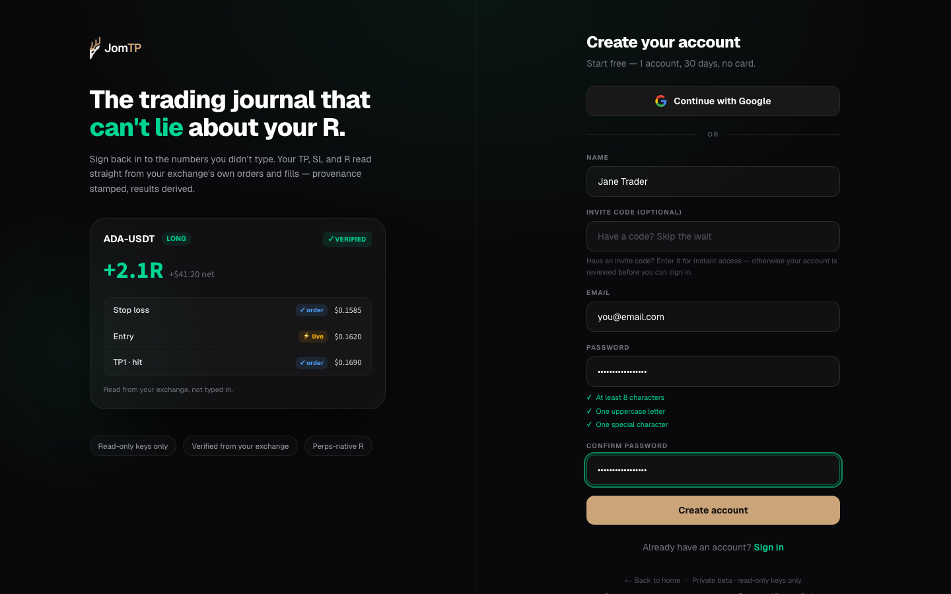Click the Perps-native R chip

click(x=338, y=446)
